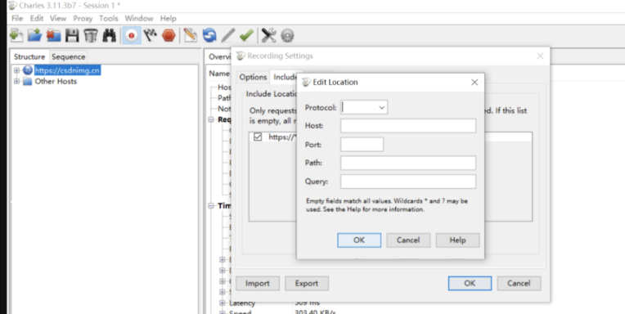Expand the Latency row in the Overview
This screenshot has width=625, height=314.
(223, 303)
